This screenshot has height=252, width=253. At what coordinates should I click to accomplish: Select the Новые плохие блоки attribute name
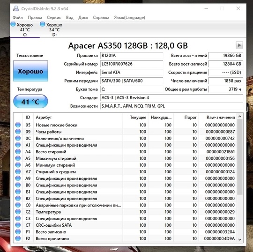click(x=57, y=125)
